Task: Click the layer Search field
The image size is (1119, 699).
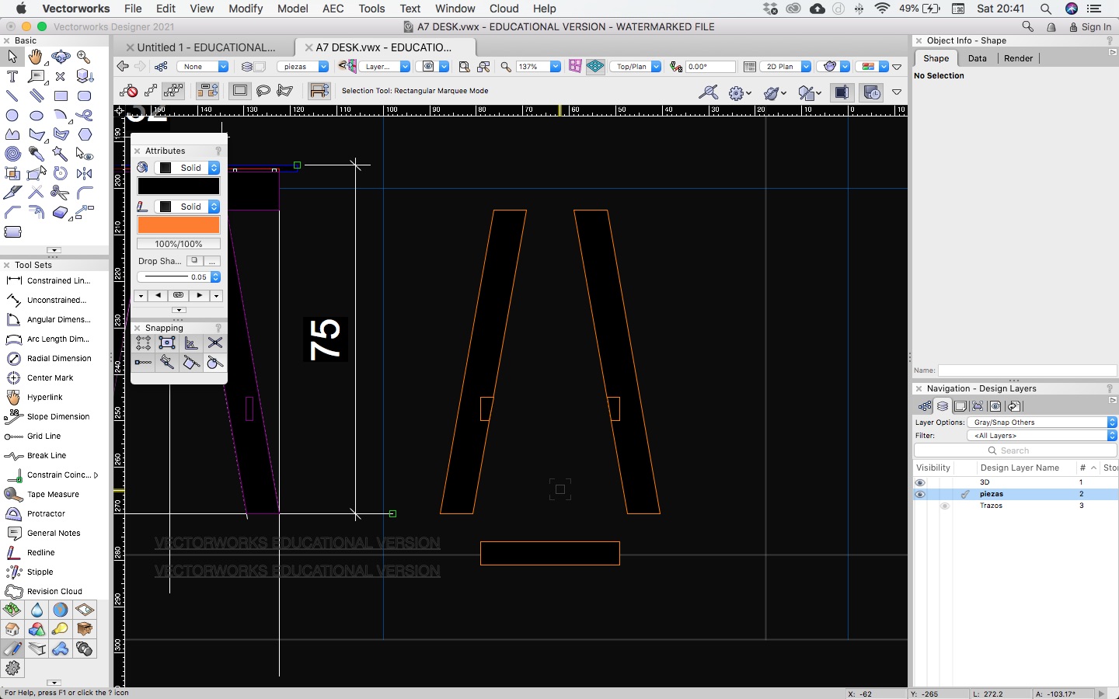Action: click(x=1016, y=450)
